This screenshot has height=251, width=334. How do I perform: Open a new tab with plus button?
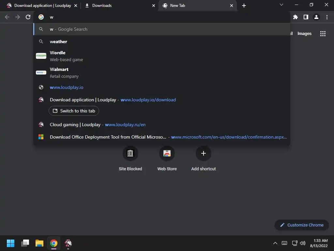[244, 6]
